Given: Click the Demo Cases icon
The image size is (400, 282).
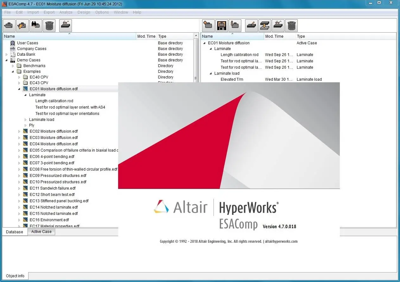Looking at the screenshot, I should pos(13,60).
